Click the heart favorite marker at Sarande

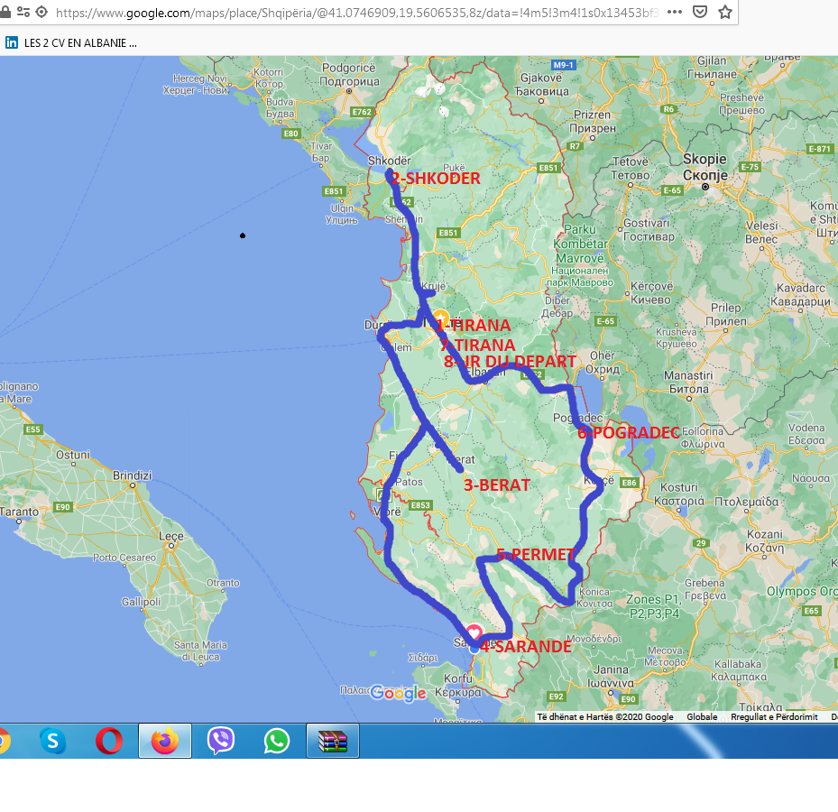(x=474, y=632)
